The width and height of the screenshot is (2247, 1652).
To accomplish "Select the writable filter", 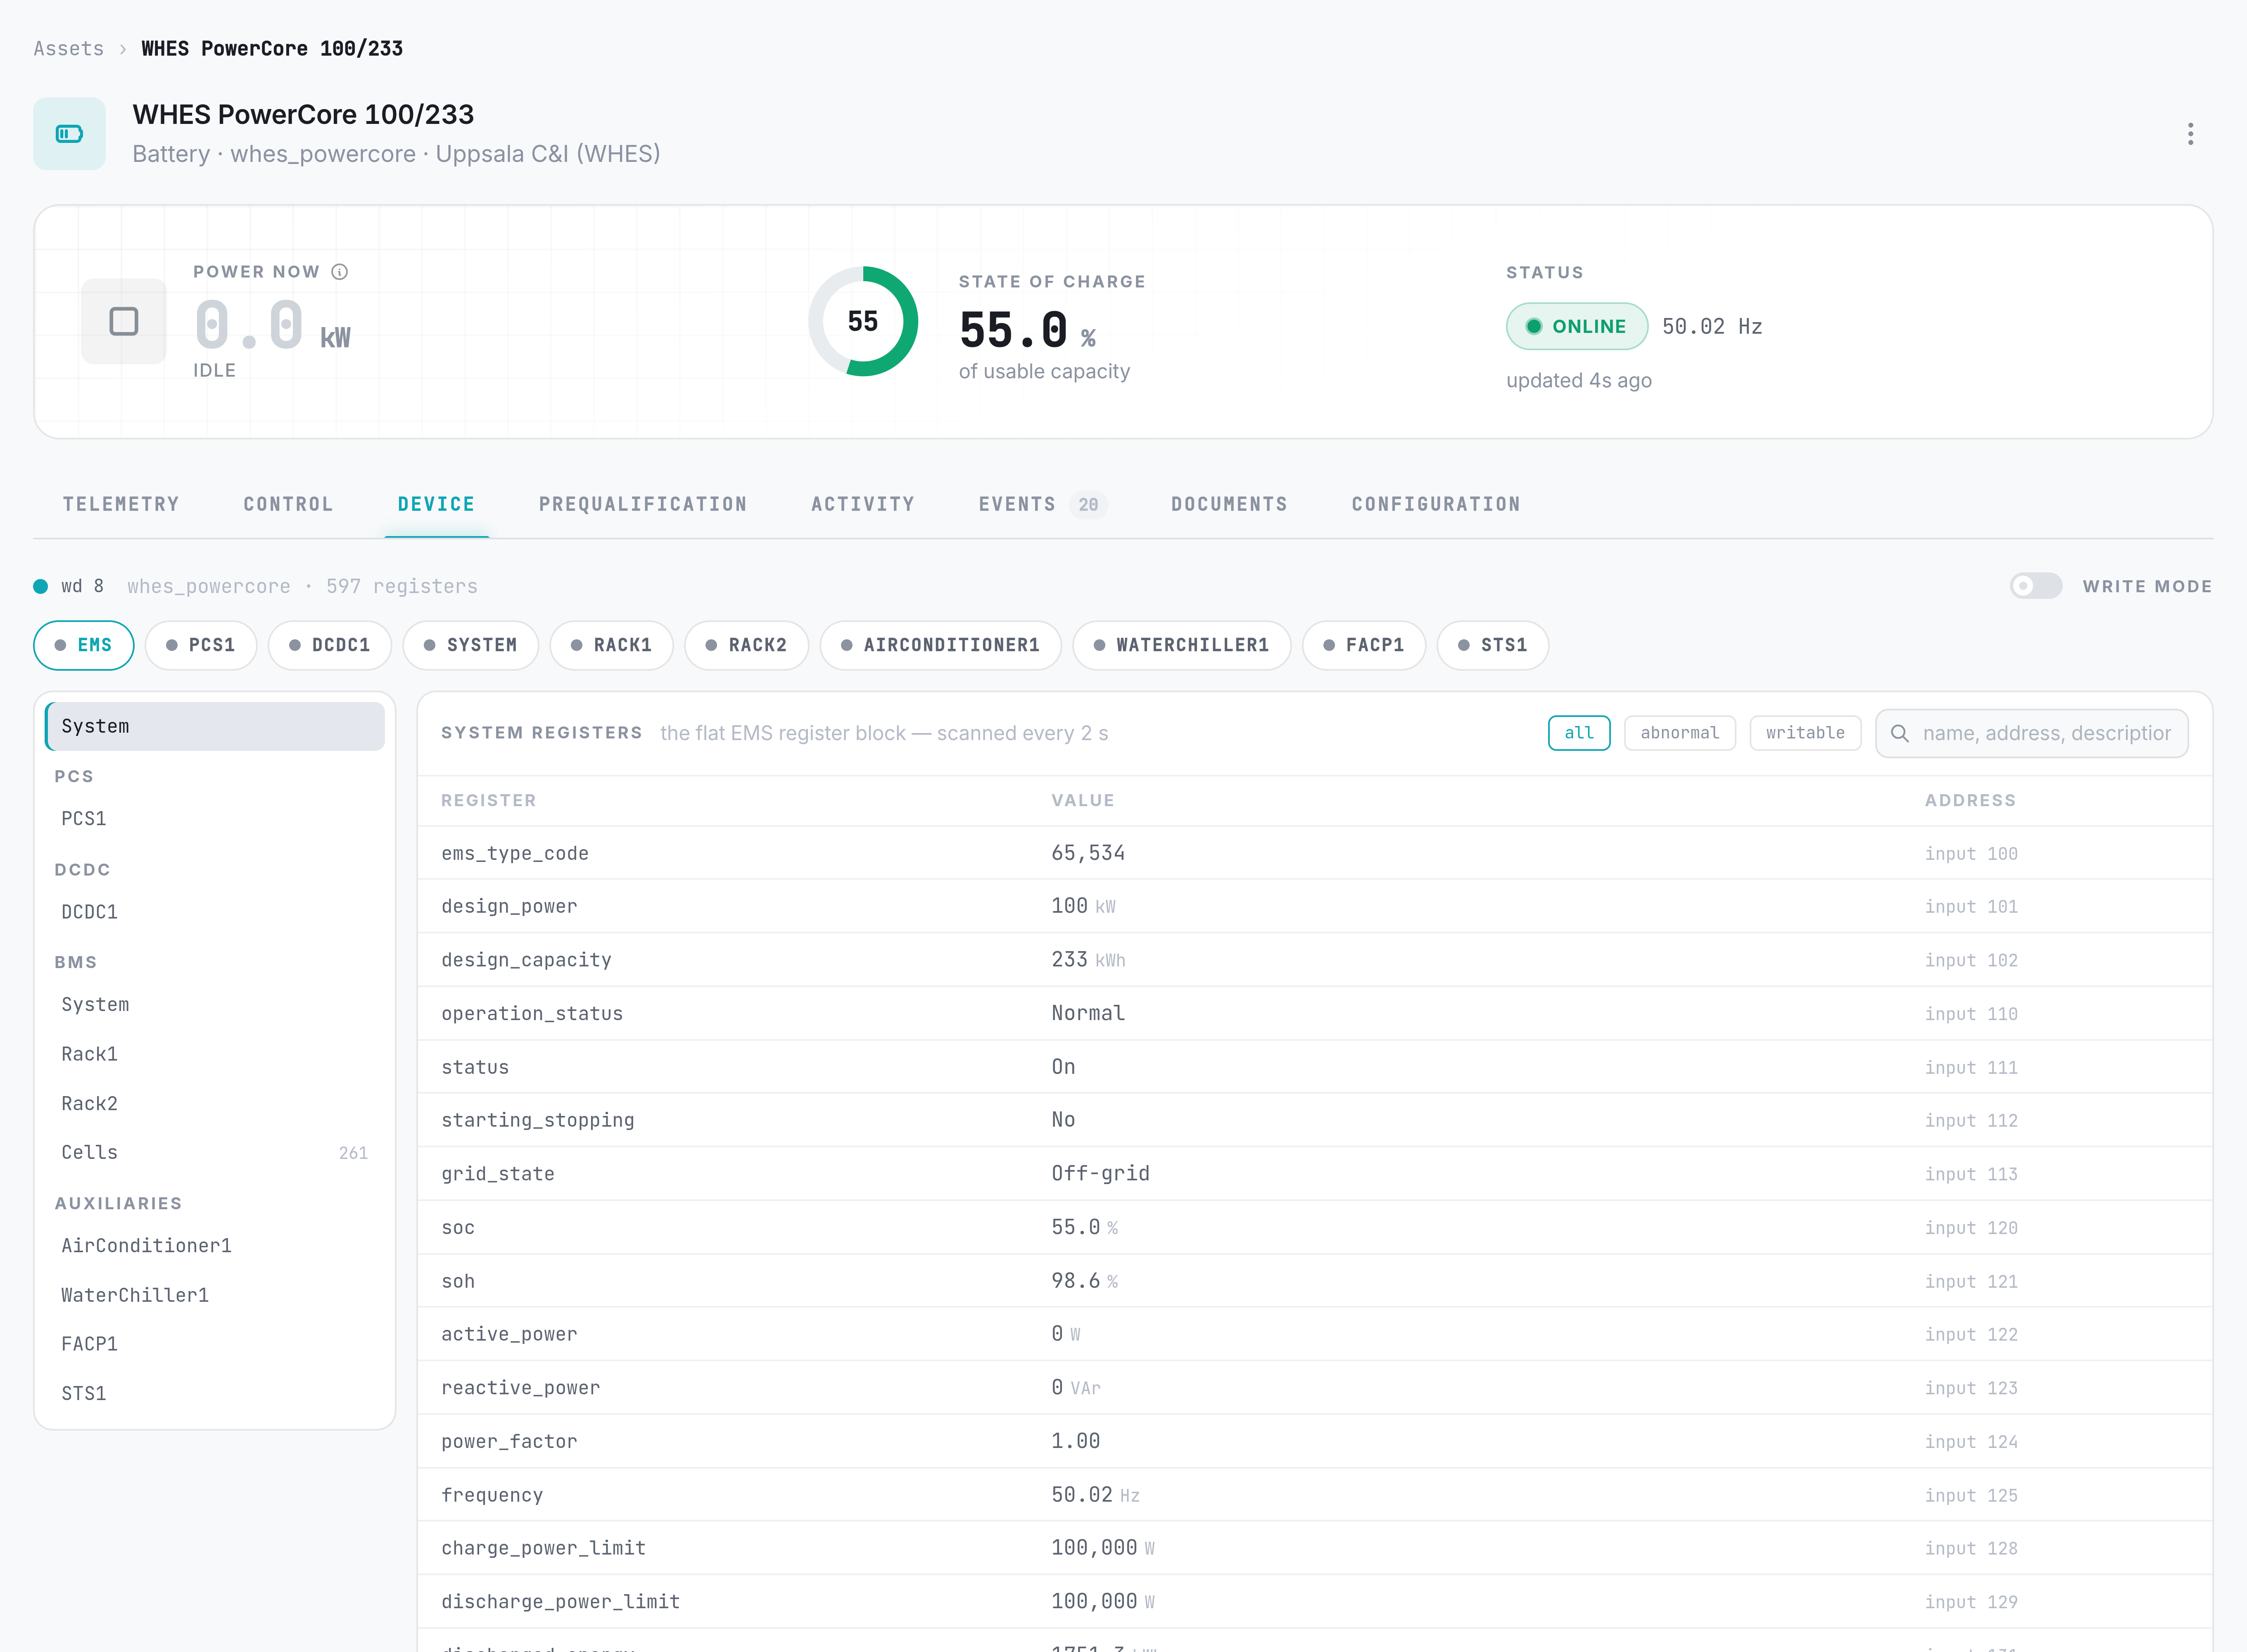I will pos(1805,733).
